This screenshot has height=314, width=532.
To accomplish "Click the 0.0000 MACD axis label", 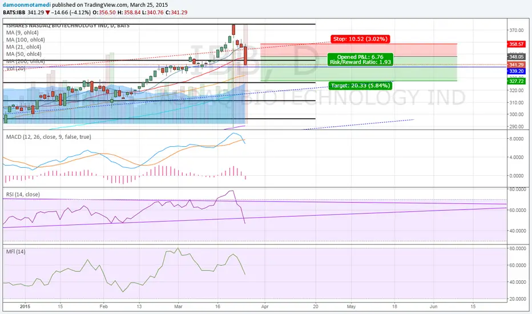I will [x=516, y=176].
